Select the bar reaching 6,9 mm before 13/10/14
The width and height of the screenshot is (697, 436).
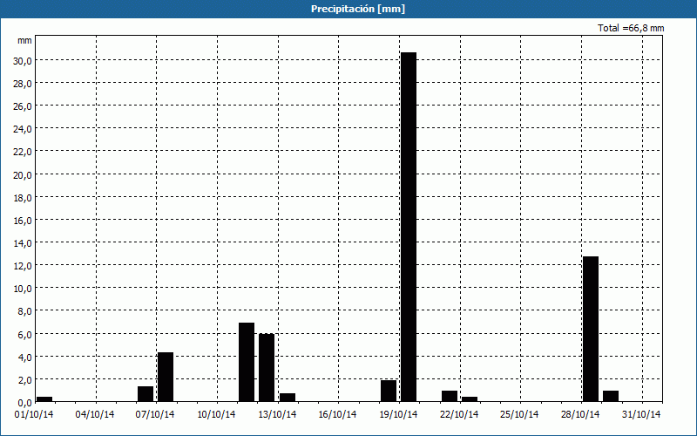[247, 362]
